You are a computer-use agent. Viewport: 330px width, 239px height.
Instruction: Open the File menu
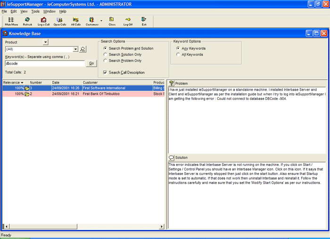(x=4, y=11)
